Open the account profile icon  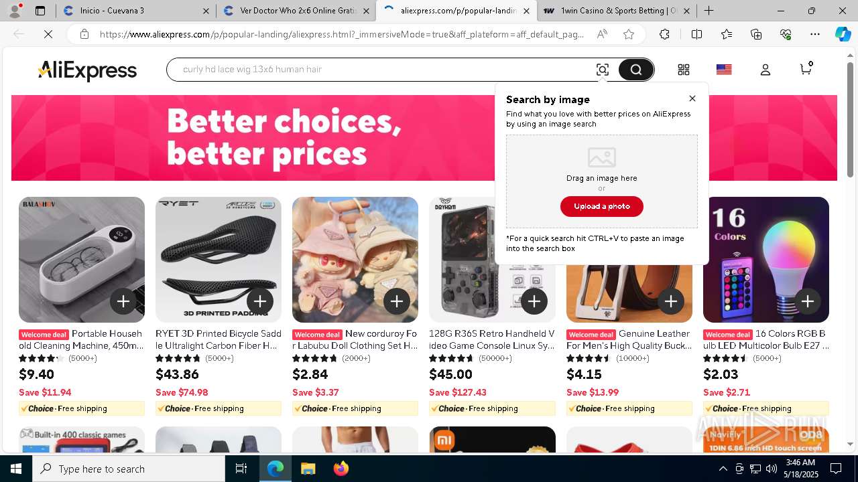[765, 70]
